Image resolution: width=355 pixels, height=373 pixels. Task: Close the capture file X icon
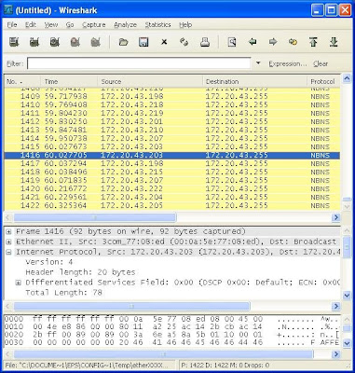[x=164, y=42]
